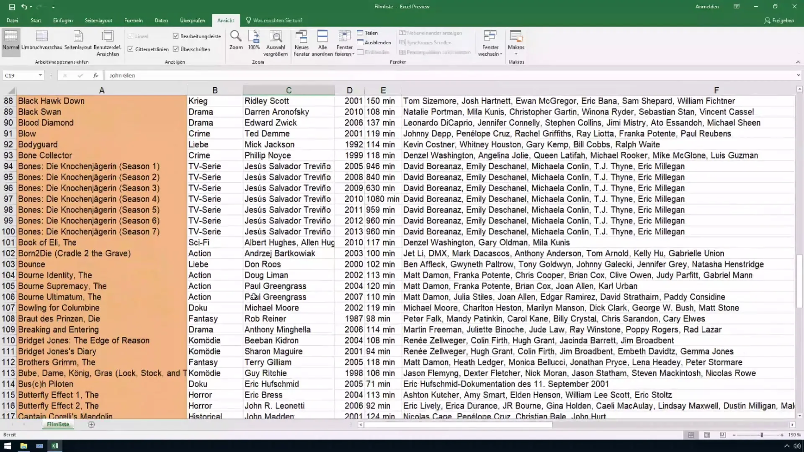
Task: Click the zoom level 150 %
Action: tap(794, 435)
